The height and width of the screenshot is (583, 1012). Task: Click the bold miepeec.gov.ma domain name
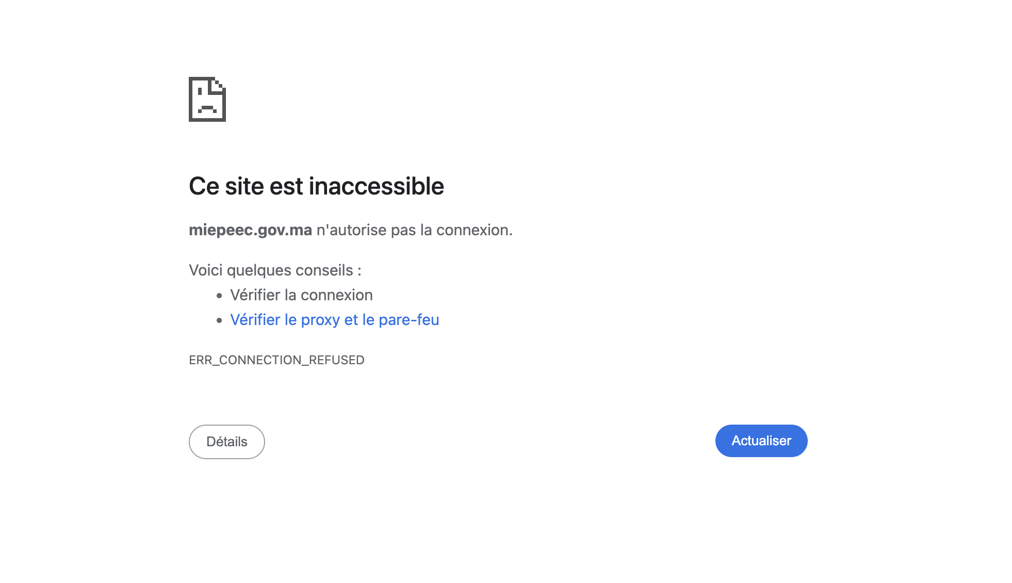(x=250, y=230)
